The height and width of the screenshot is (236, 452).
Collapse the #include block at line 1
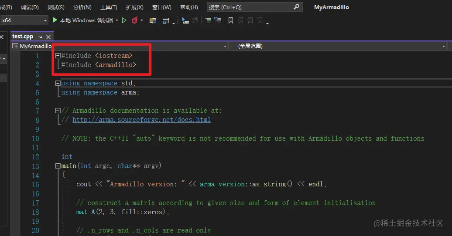(58, 56)
